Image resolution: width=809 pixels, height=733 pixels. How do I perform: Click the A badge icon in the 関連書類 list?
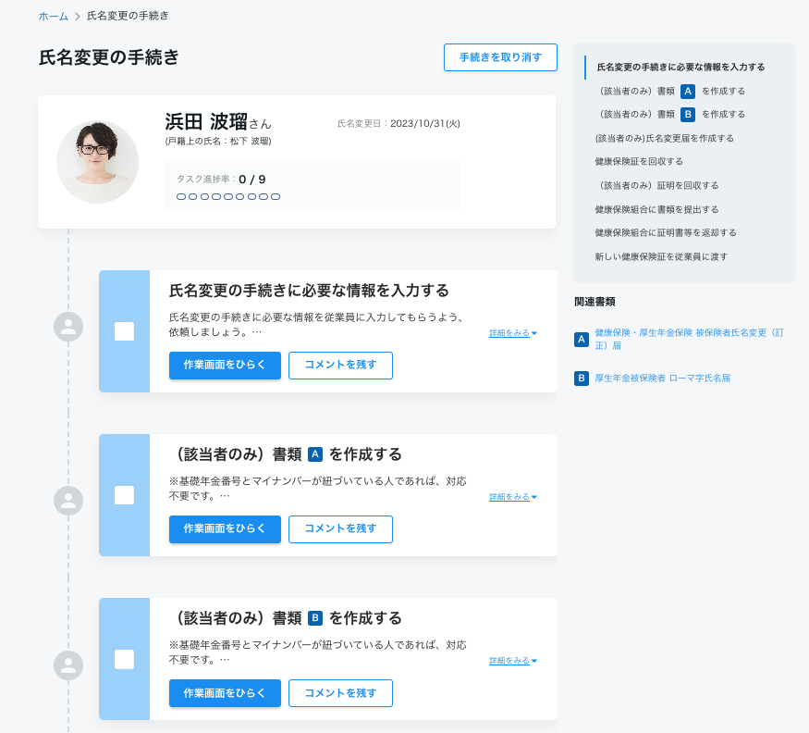coord(582,340)
